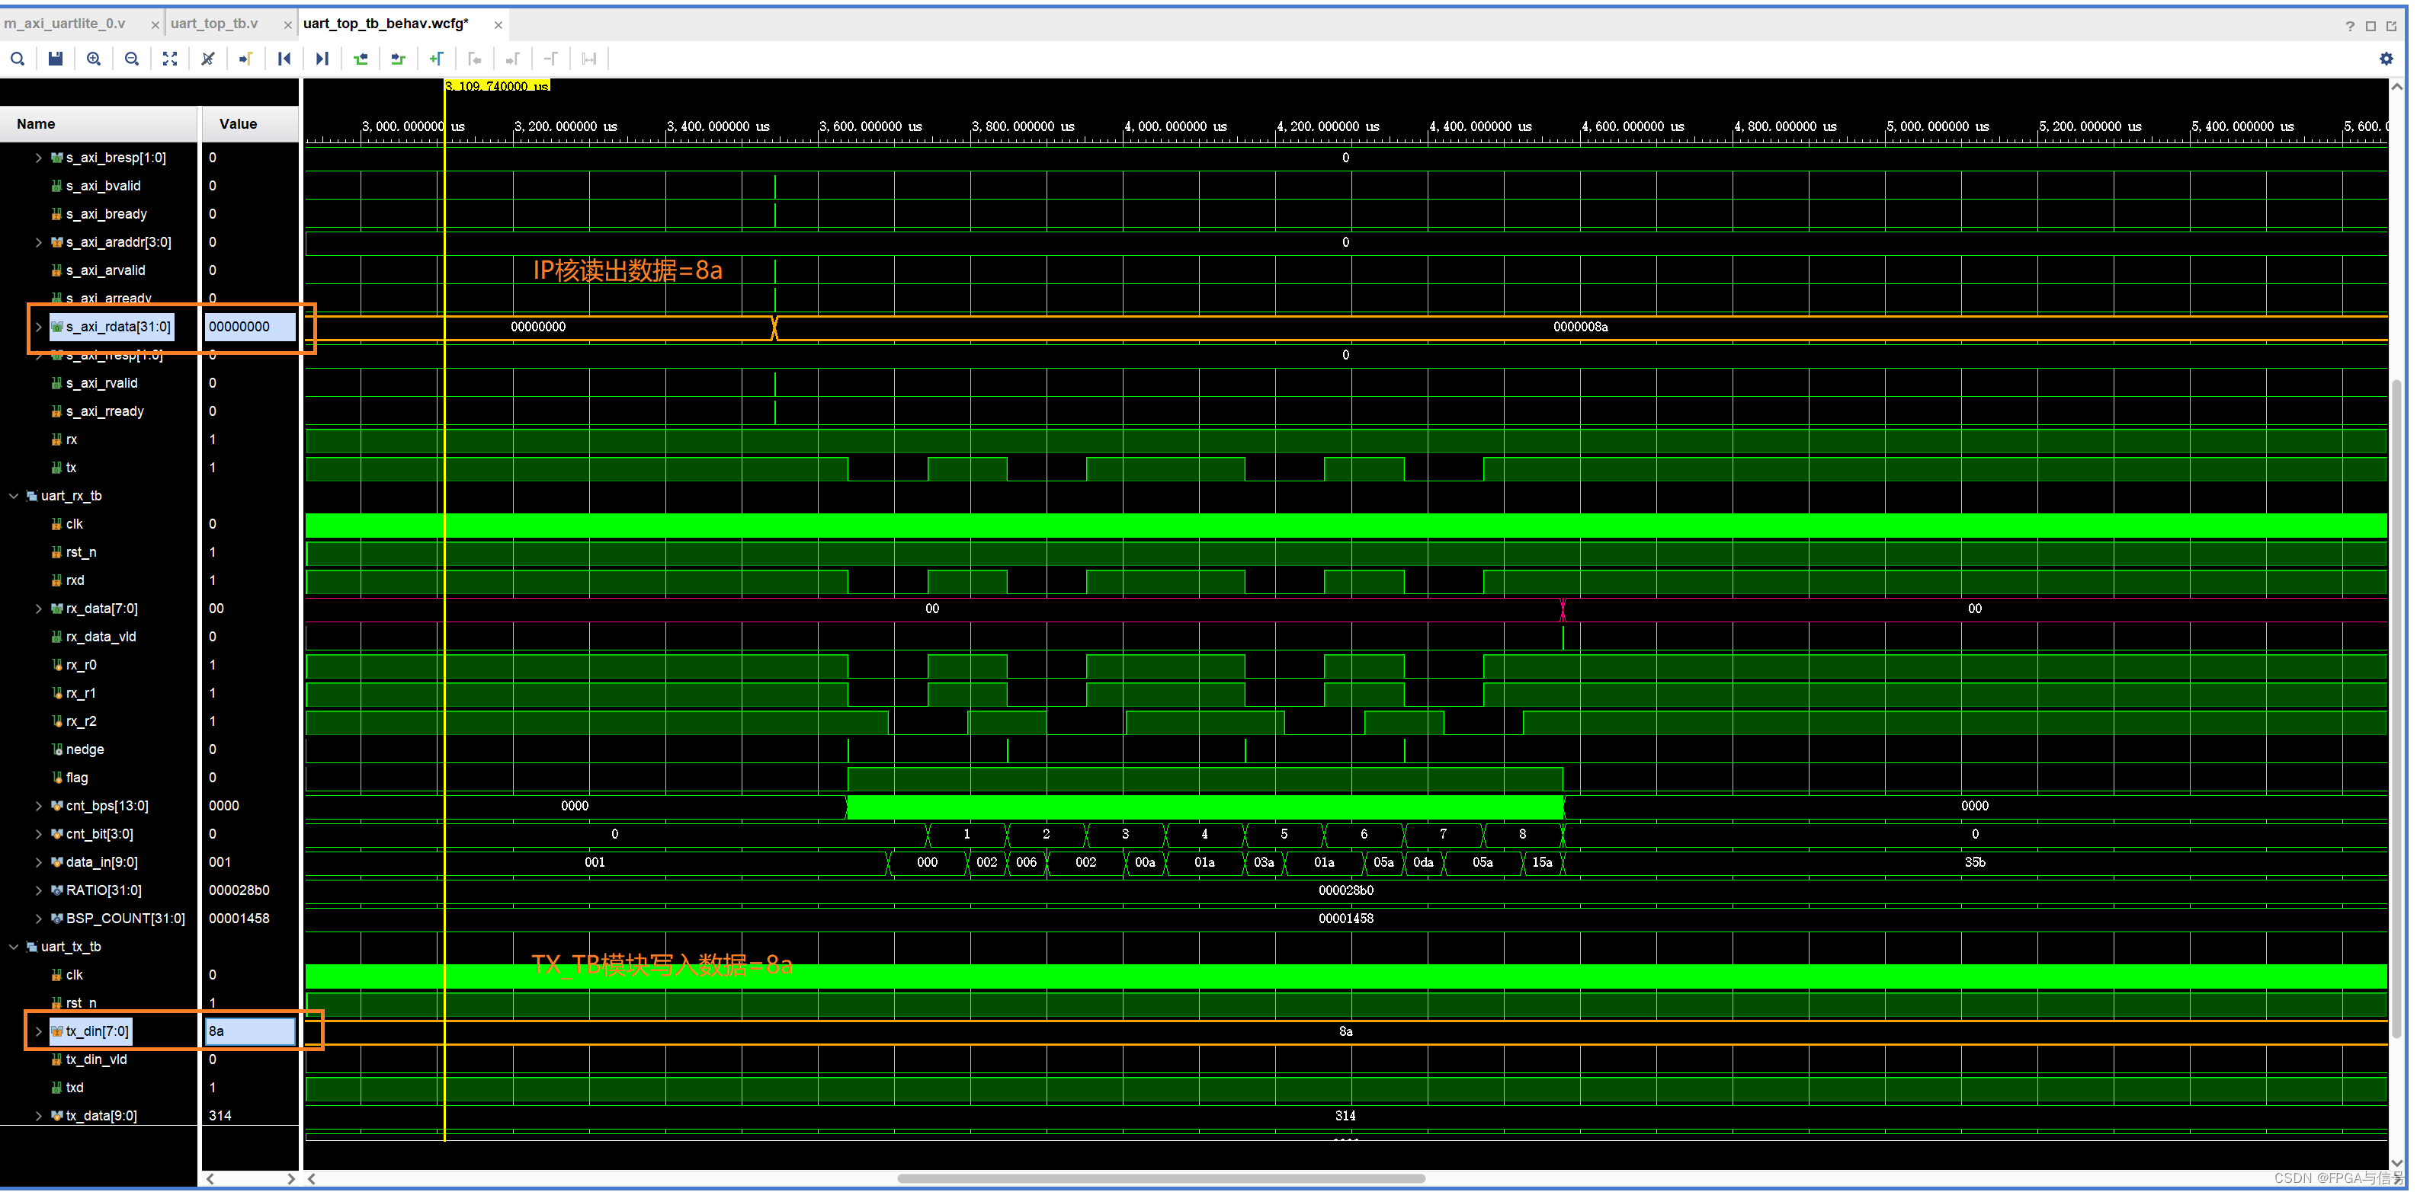
Task: Open waveform settings gear
Action: (x=2386, y=59)
